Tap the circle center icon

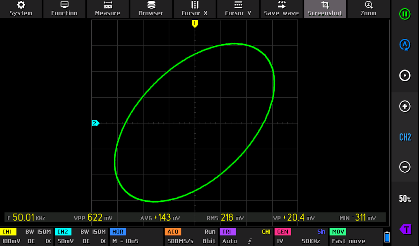[405, 75]
